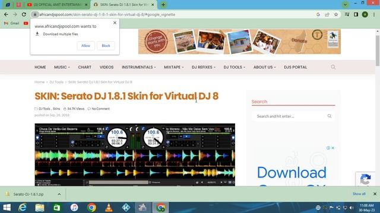Click the share page icon in address bar
The height and width of the screenshot is (213, 380).
point(327,14)
